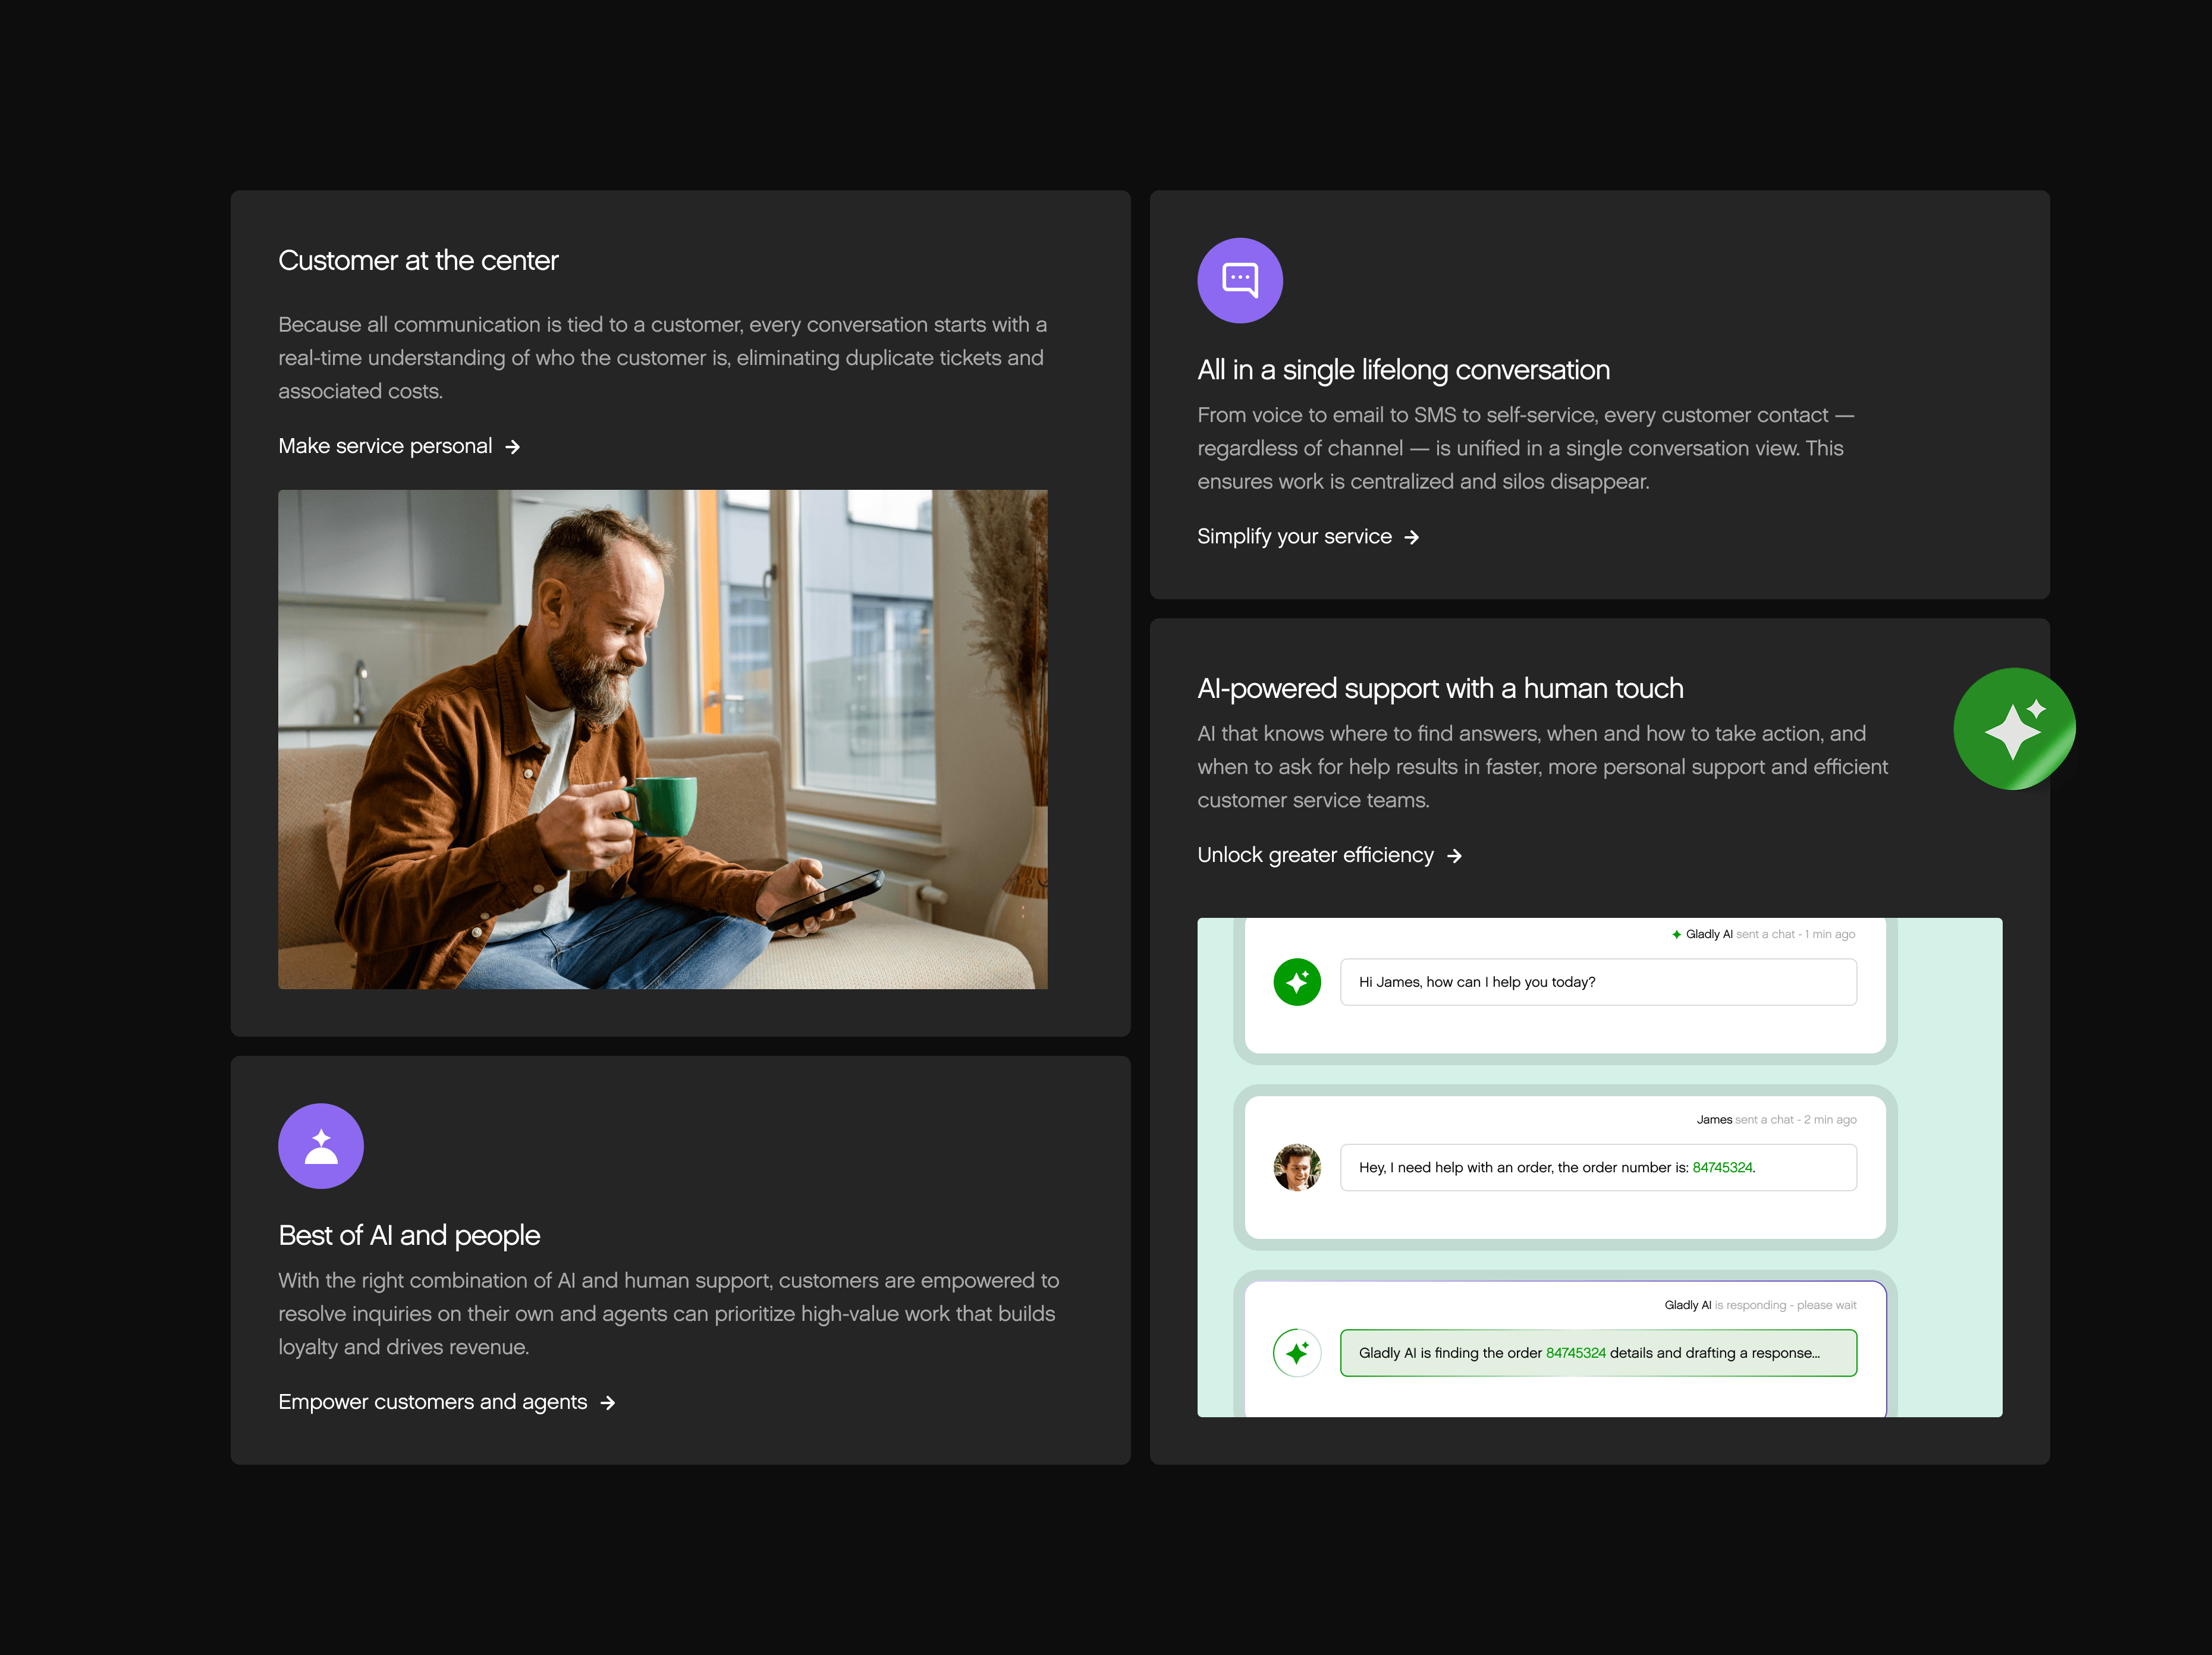2212x1655 pixels.
Task: Click the green 'finding the order' status message
Action: tap(1597, 1353)
